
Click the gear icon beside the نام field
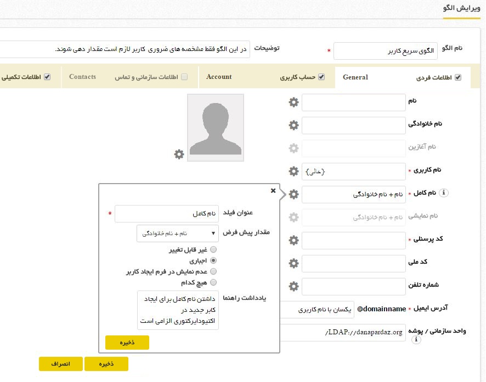coord(293,102)
